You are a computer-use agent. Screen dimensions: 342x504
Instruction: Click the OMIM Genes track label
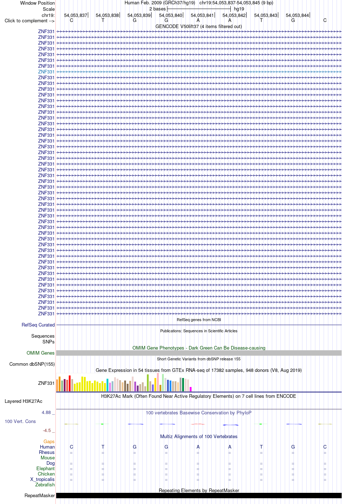click(x=41, y=353)
